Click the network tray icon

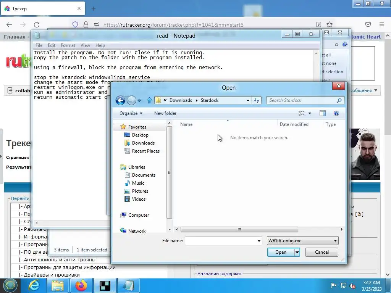(x=343, y=285)
